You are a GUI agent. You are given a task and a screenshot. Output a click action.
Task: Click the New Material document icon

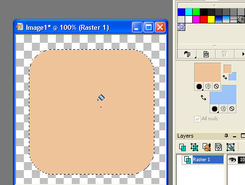206,54
